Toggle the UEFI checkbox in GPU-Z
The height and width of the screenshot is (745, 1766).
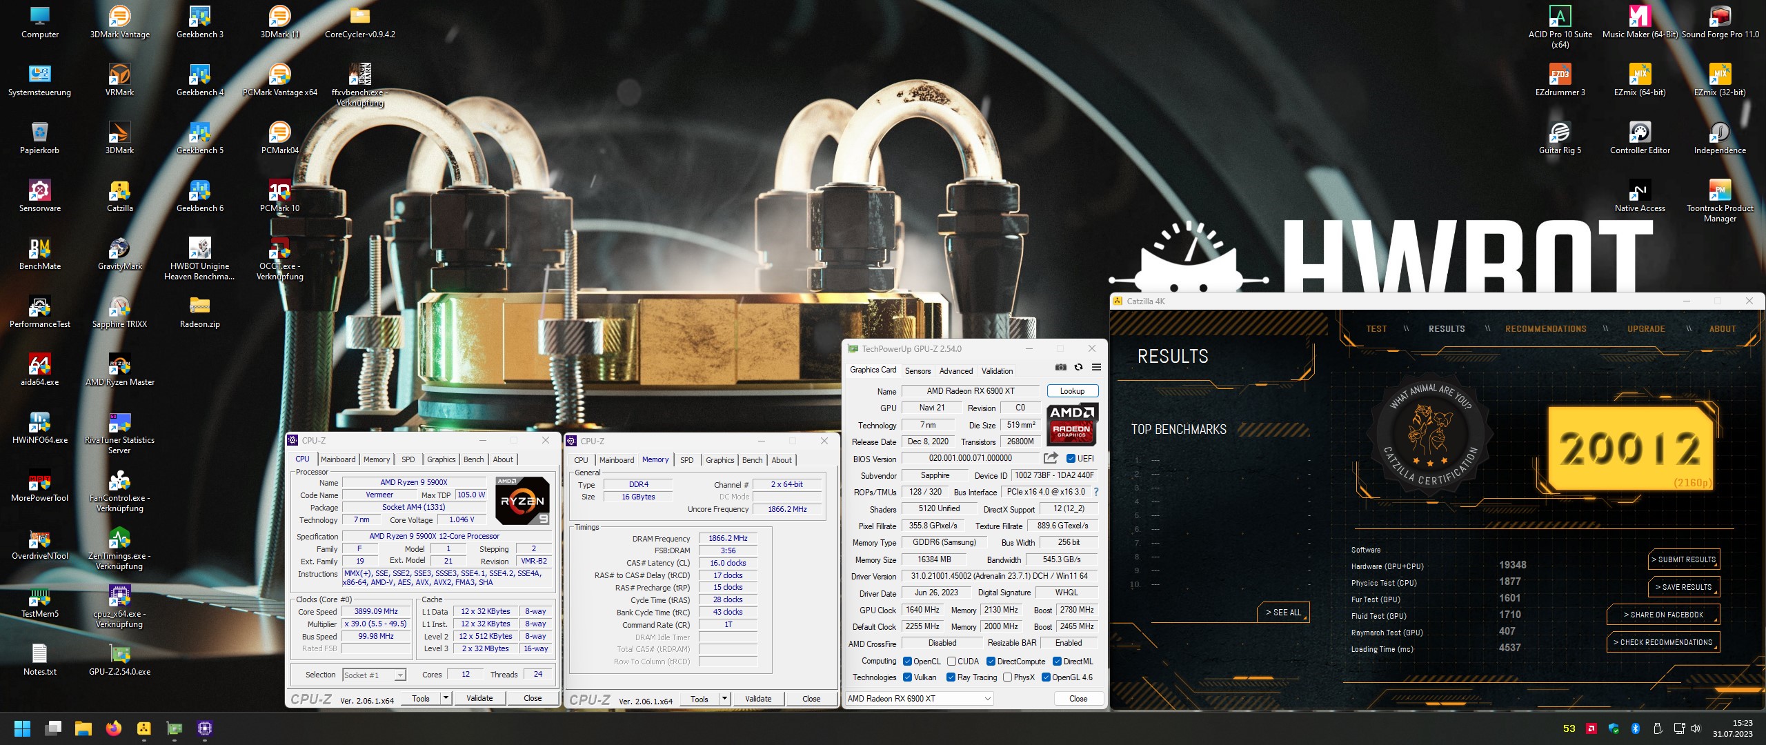(x=1071, y=459)
